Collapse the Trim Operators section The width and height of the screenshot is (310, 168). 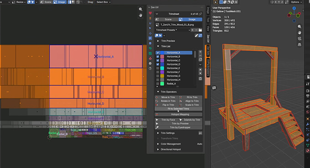(x=158, y=92)
